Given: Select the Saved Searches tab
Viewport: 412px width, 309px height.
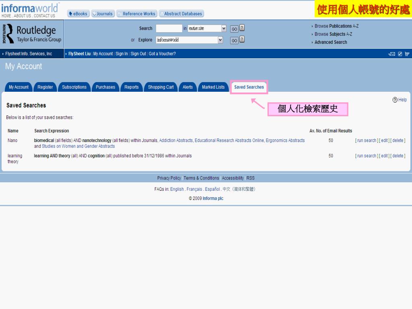Looking at the screenshot, I should (x=249, y=87).
